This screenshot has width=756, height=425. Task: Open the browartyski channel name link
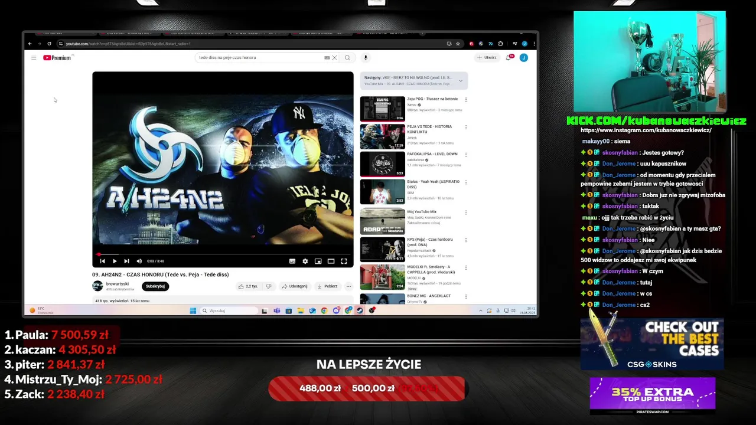(118, 284)
